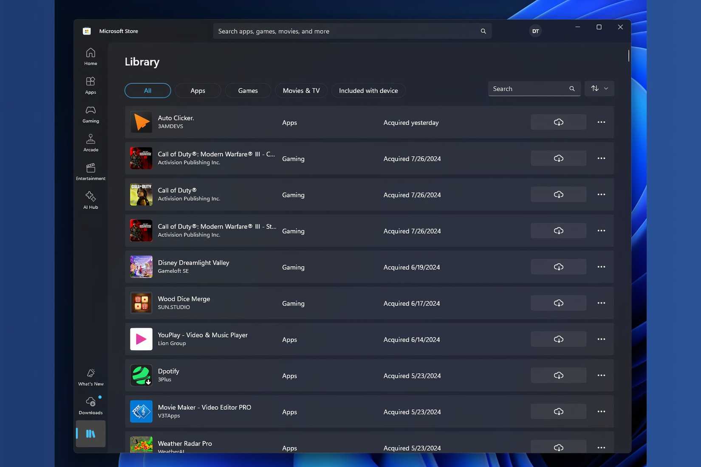
Task: Open the DT account profile button
Action: click(535, 31)
